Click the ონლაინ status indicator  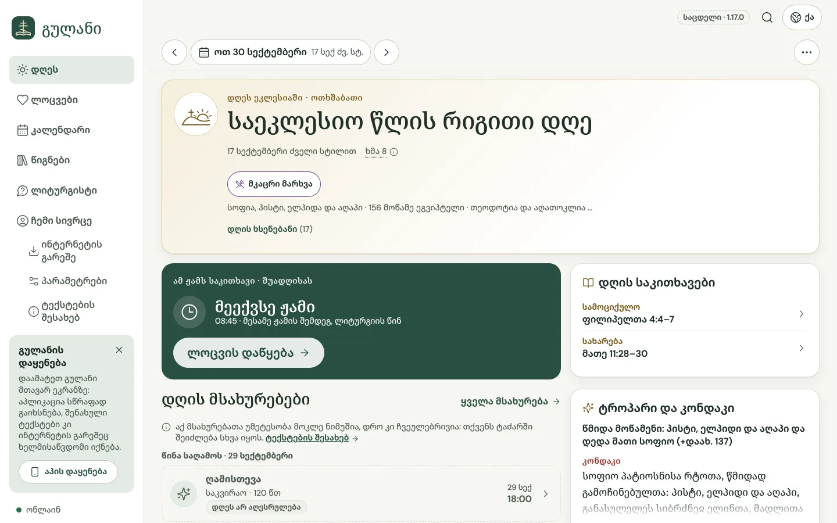(x=38, y=510)
